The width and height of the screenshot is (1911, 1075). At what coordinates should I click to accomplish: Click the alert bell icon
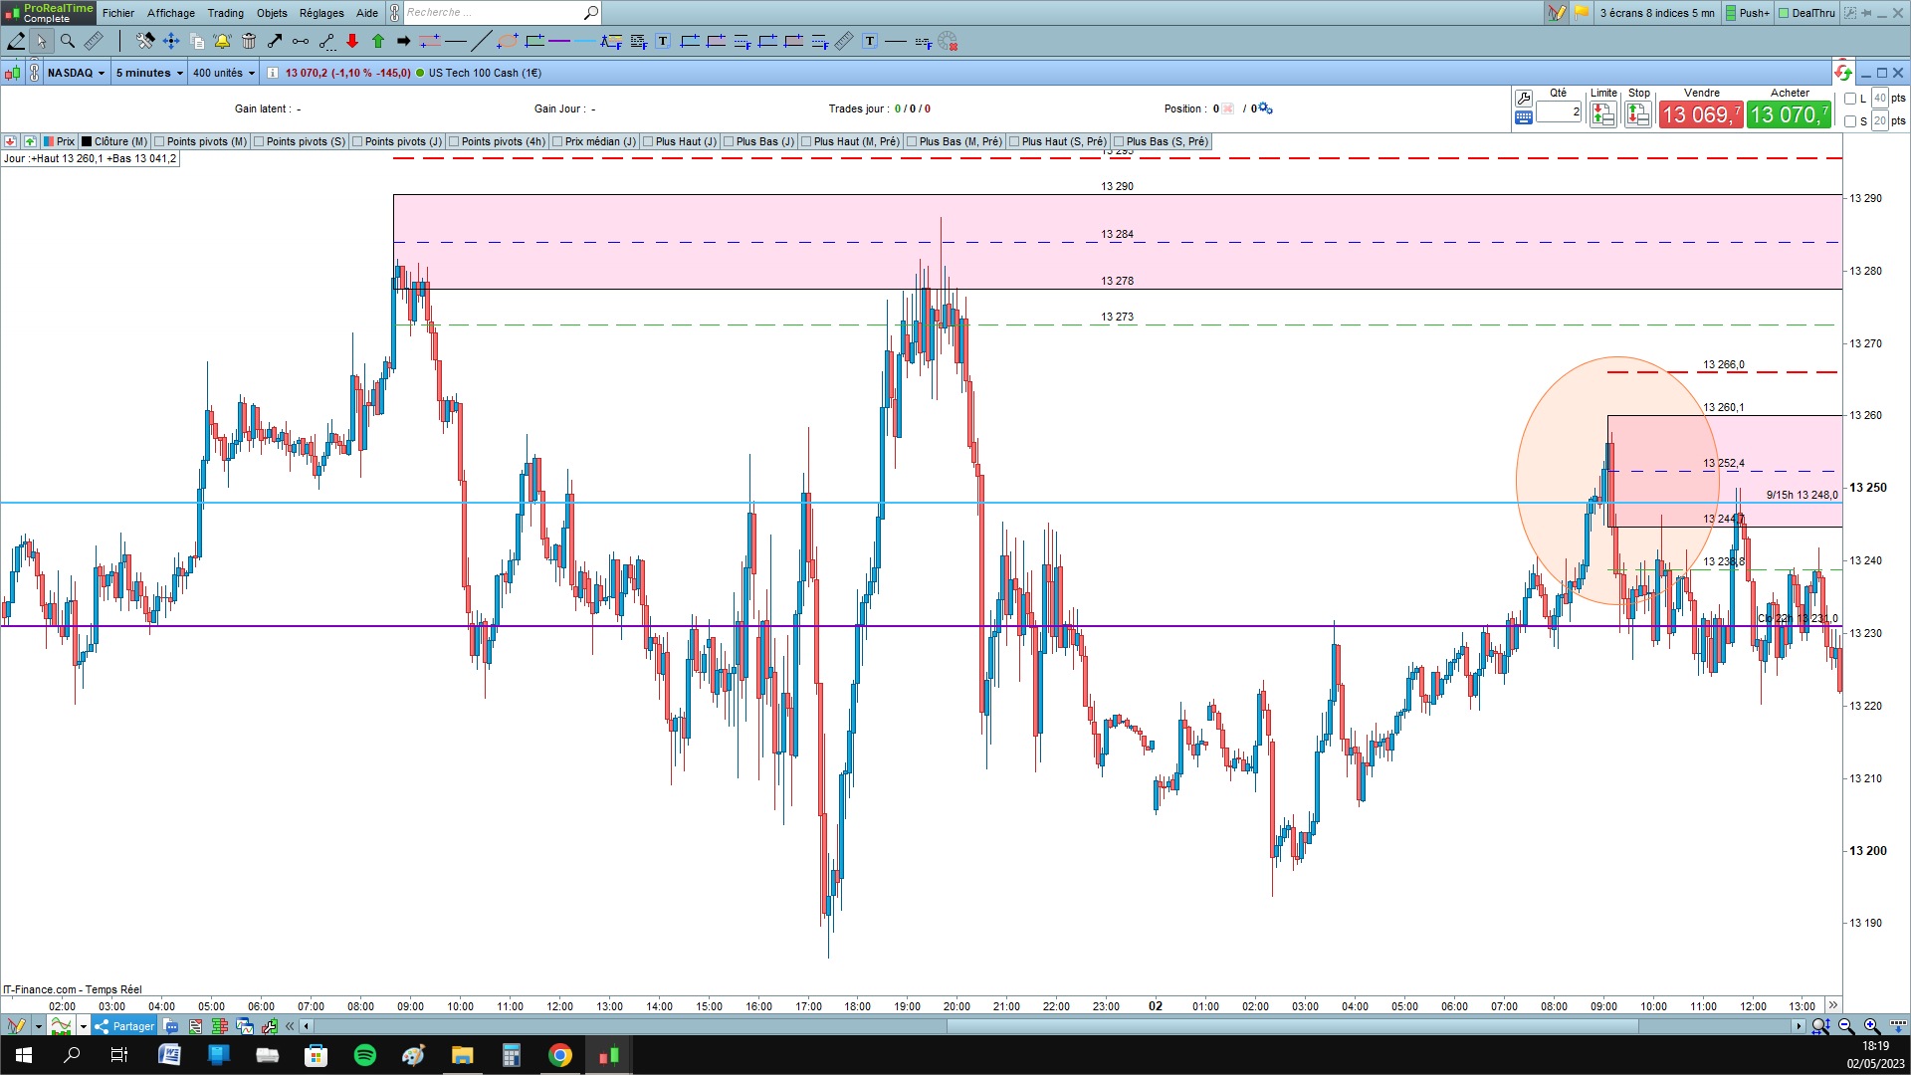click(x=222, y=41)
